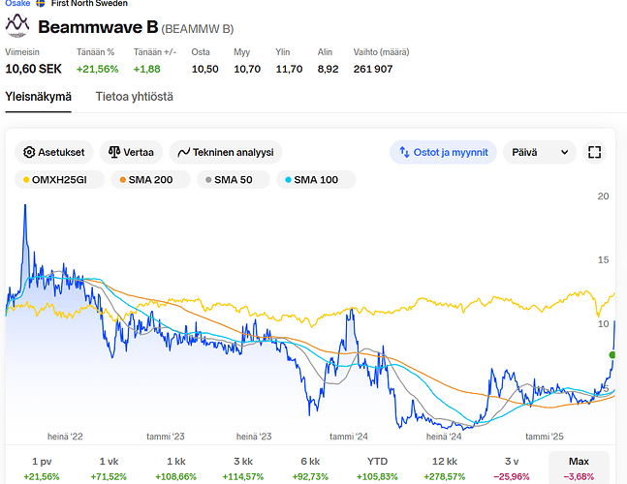Click the squiggle line icon in Tekninen analyysi
This screenshot has height=484, width=627.
(x=183, y=152)
